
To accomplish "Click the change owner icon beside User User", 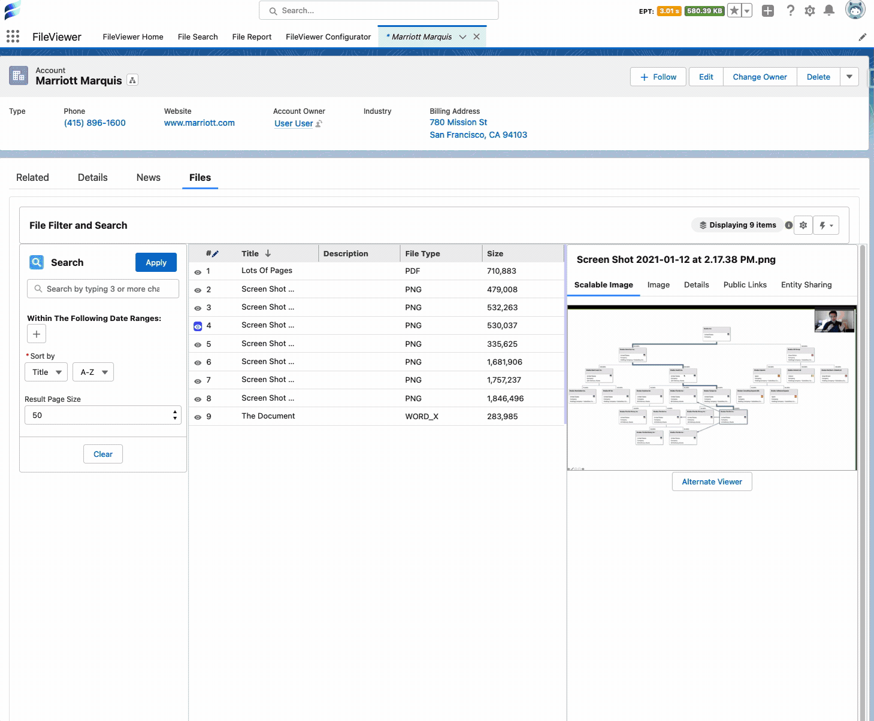I will (x=319, y=123).
